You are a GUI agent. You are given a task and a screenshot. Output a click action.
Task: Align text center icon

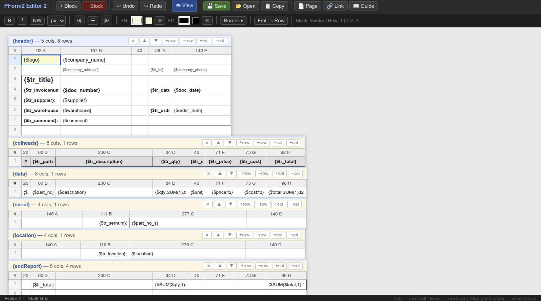[x=93, y=21]
